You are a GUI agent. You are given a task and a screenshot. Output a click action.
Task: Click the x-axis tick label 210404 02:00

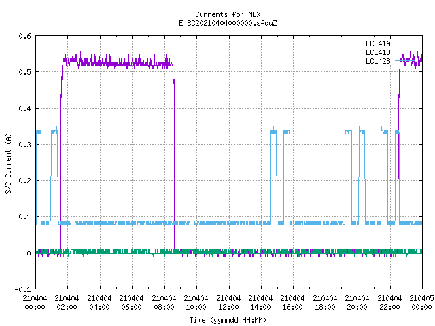pyautogui.click(x=67, y=302)
